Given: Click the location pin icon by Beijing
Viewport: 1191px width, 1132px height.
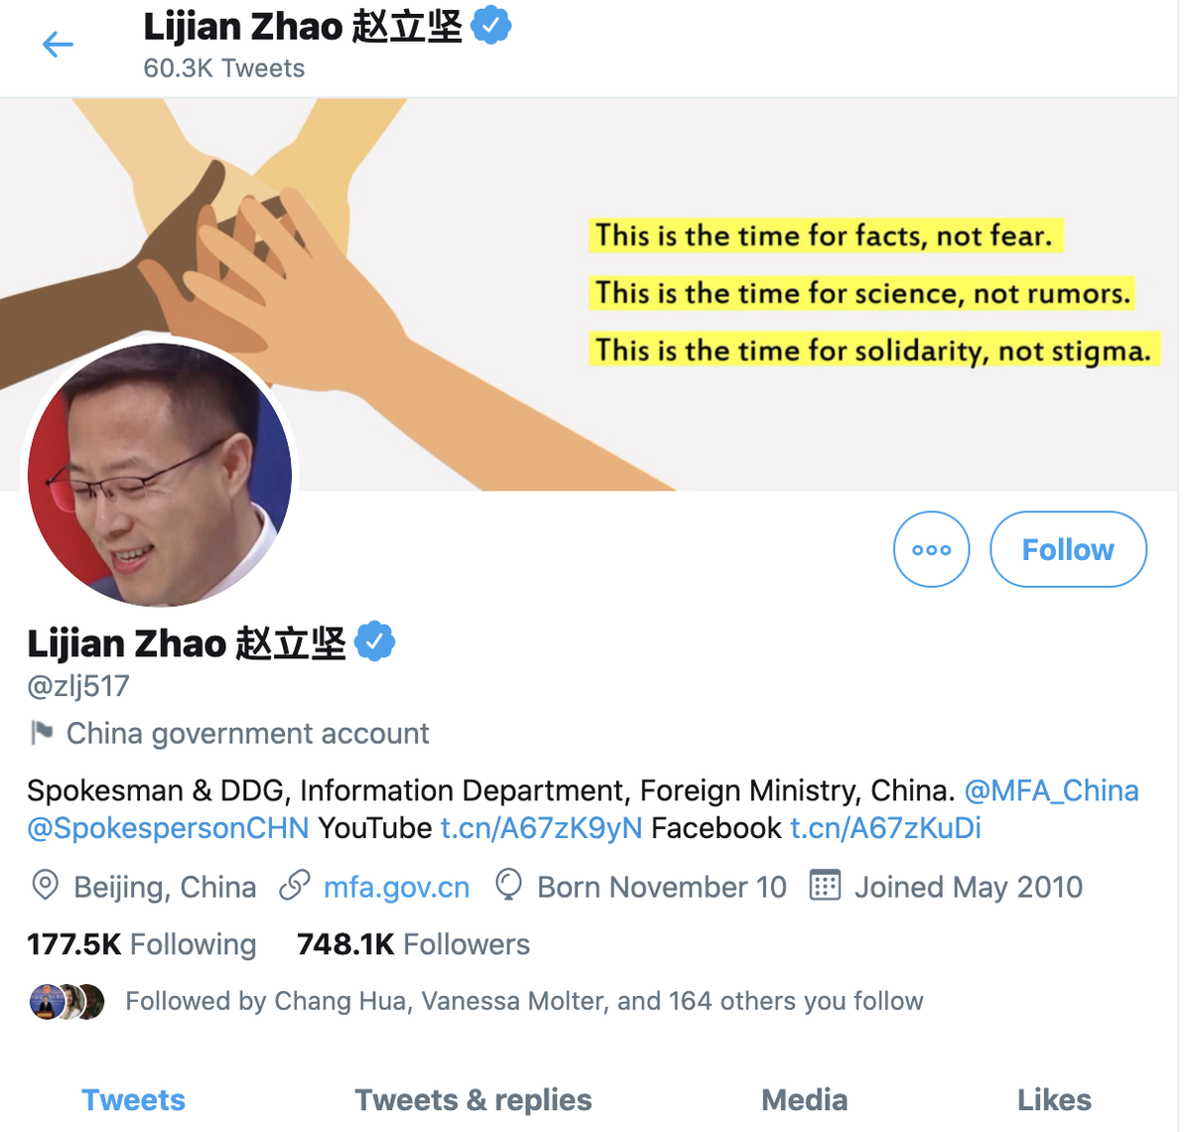Looking at the screenshot, I should [x=45, y=885].
